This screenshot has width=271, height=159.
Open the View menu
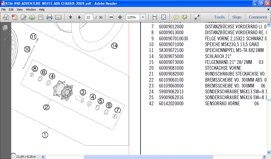pos(20,10)
